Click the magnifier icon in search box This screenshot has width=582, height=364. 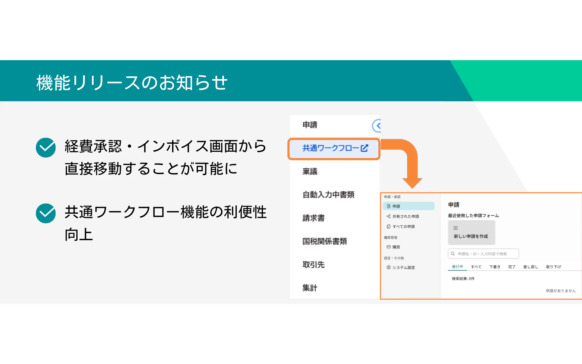coord(453,254)
